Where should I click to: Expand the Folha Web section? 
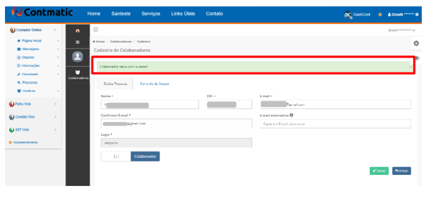pyautogui.click(x=33, y=104)
